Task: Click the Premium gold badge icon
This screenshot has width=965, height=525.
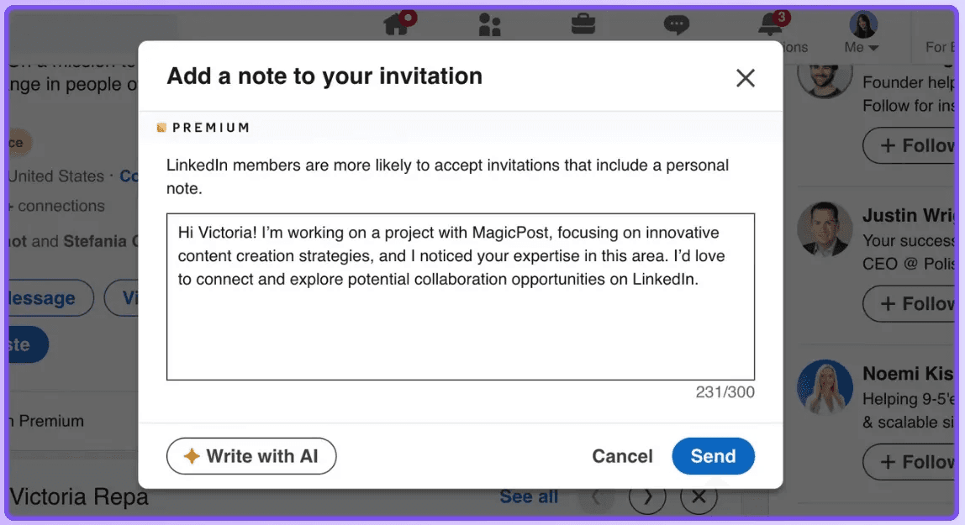Action: pos(161,127)
